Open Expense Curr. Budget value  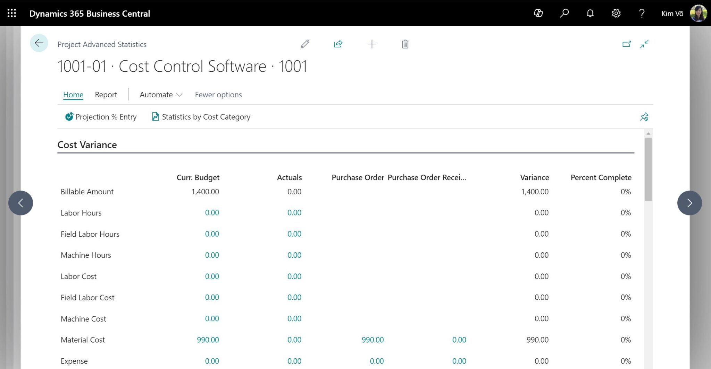tap(212, 361)
